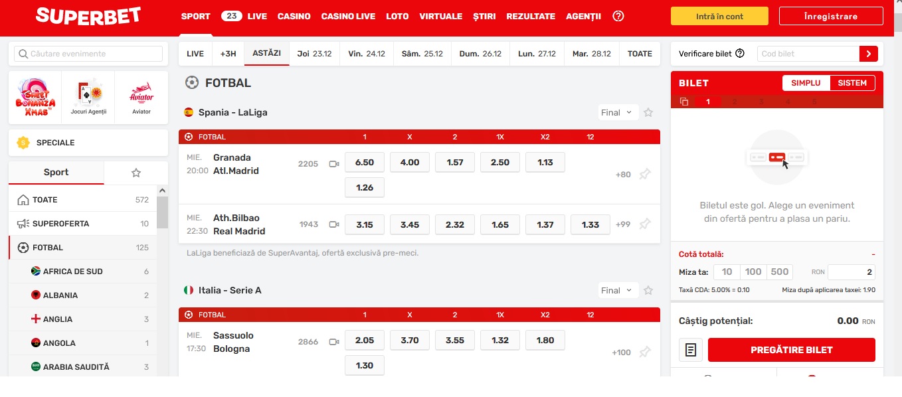This screenshot has width=902, height=397.
Task: Open live video for Ath.Bilbao vs Real Madrid
Action: pos(334,224)
